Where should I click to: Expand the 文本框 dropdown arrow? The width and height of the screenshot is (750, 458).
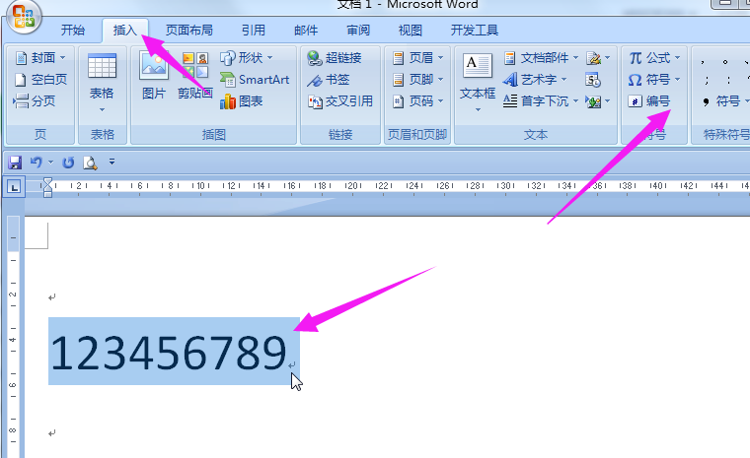point(478,110)
